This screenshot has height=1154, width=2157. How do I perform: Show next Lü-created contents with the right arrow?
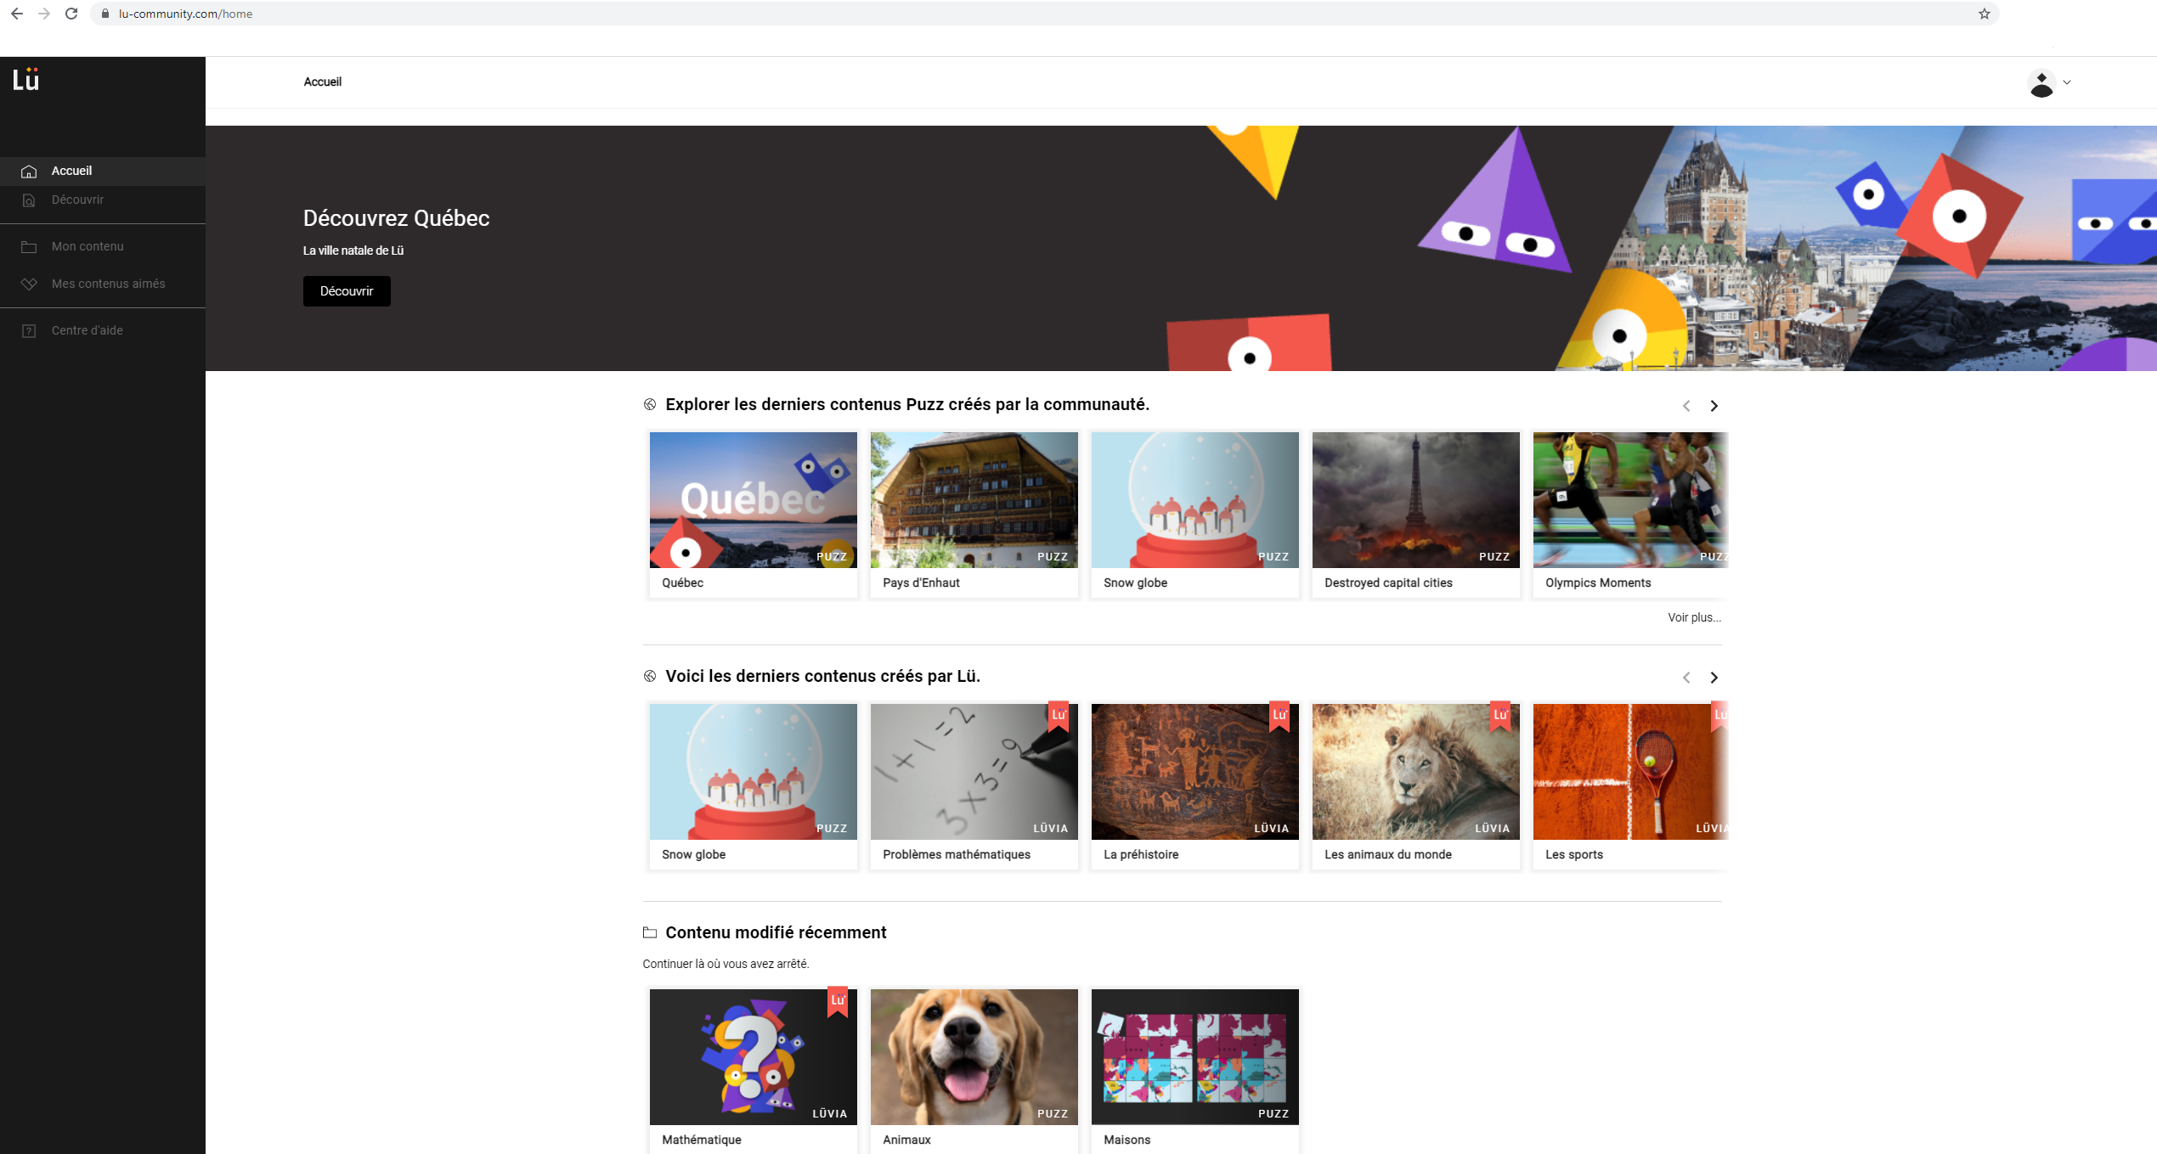(x=1714, y=678)
